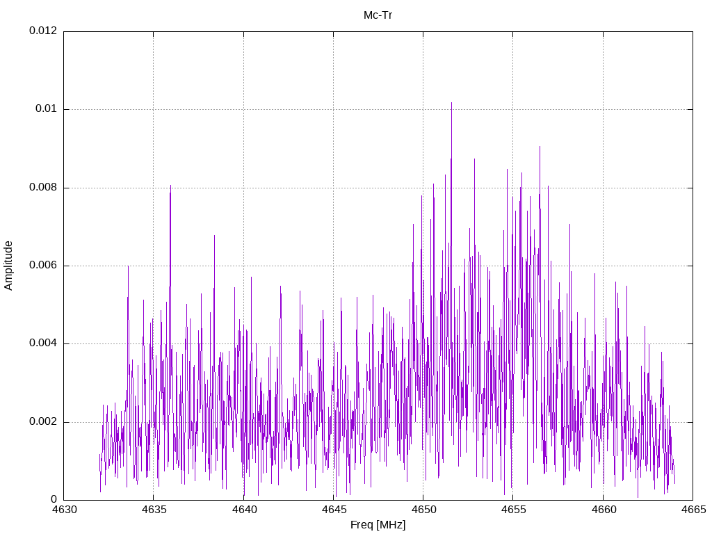712x534 pixels.
Task: Click y-axis tick label 0
Action: coord(54,499)
